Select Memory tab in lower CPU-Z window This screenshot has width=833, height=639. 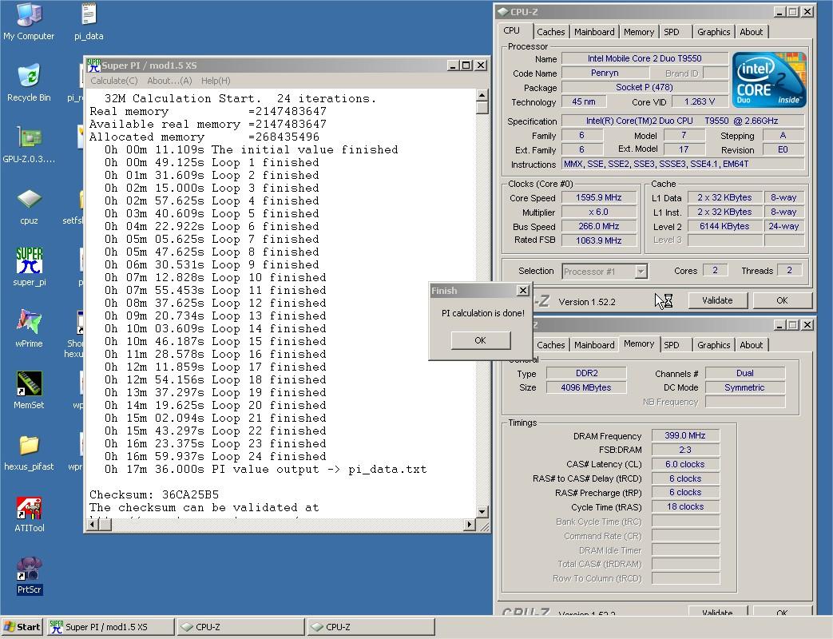639,343
